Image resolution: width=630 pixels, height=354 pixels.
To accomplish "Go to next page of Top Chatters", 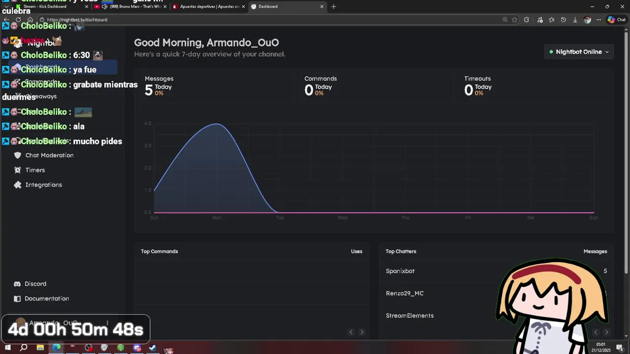I will [606, 332].
